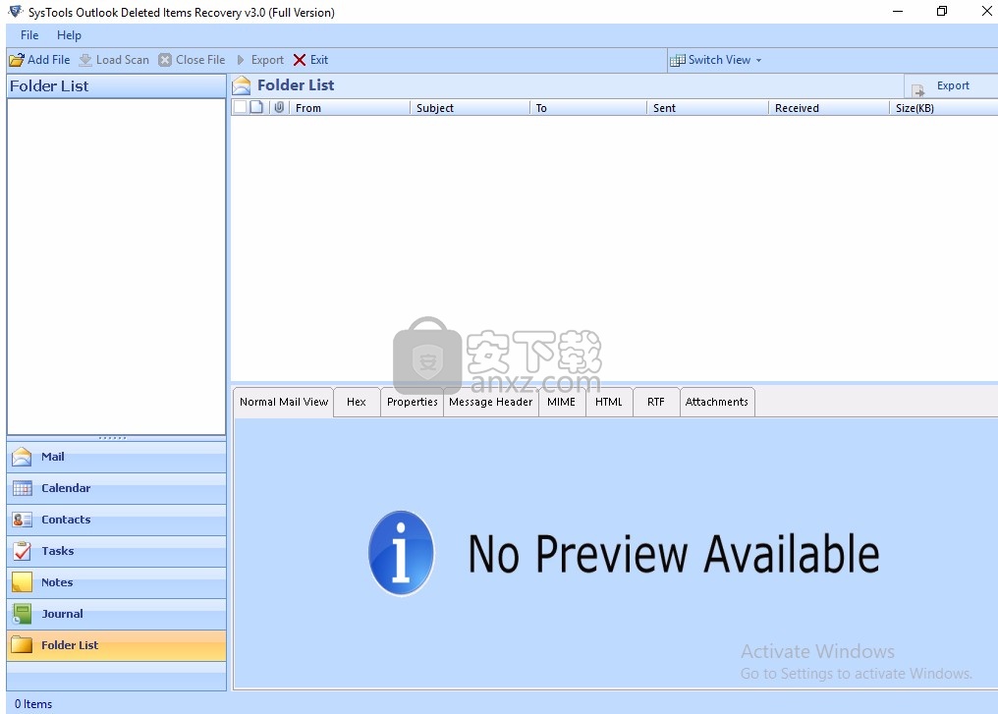This screenshot has width=998, height=714.
Task: Sort by the Received column header
Action: [829, 108]
